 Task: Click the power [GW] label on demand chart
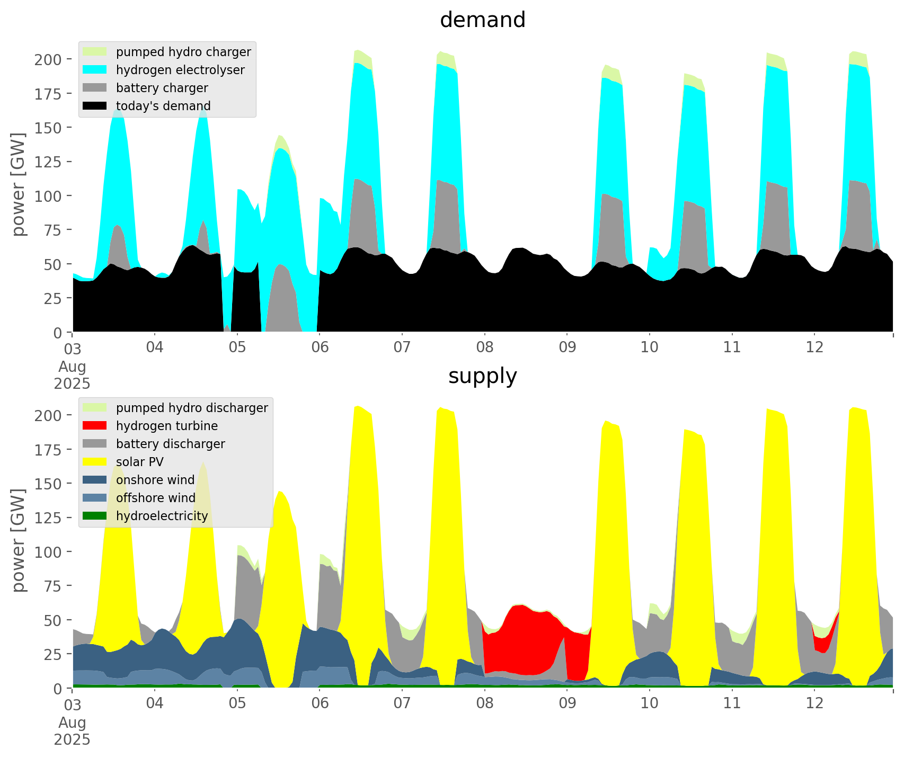[19, 184]
